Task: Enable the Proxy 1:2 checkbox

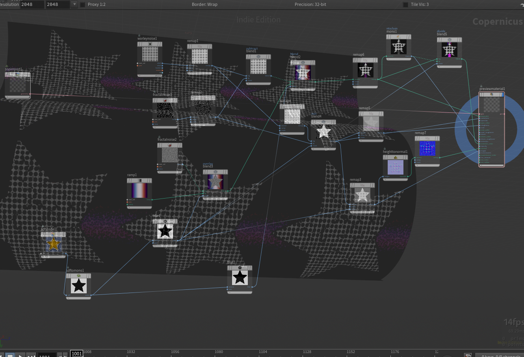Action: 83,5
